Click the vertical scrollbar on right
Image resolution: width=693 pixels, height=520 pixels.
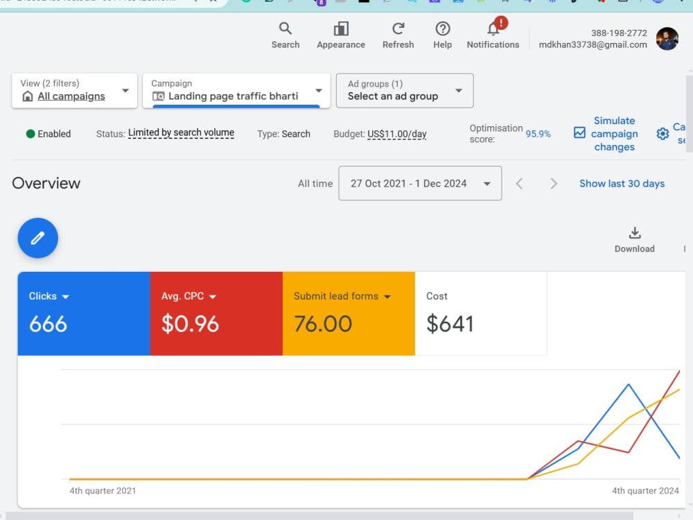tap(690, 114)
